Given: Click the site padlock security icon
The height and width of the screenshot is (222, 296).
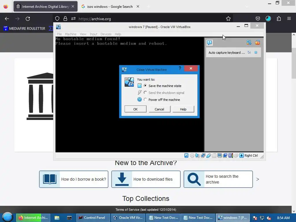Looking at the screenshot, I should (x=65, y=18).
